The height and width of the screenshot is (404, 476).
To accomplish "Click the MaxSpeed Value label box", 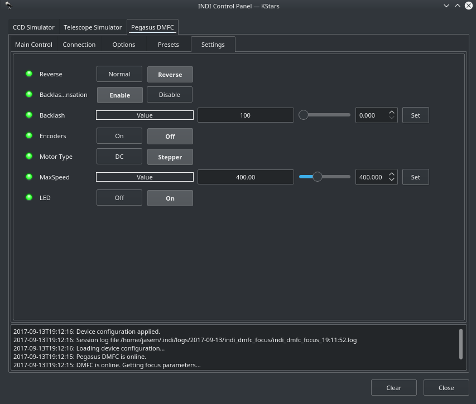I will click(x=145, y=177).
